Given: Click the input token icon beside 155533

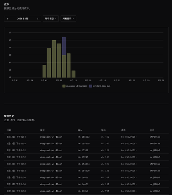Looking at the screenshot, I should click(79, 137).
